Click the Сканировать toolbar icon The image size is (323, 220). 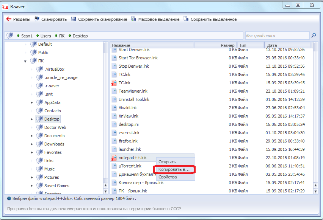pyautogui.click(x=37, y=19)
